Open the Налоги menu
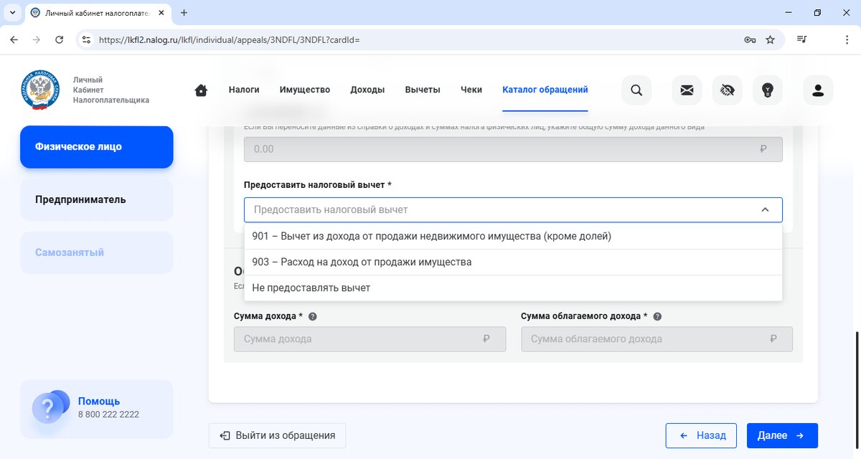The height and width of the screenshot is (459, 861). pos(244,90)
